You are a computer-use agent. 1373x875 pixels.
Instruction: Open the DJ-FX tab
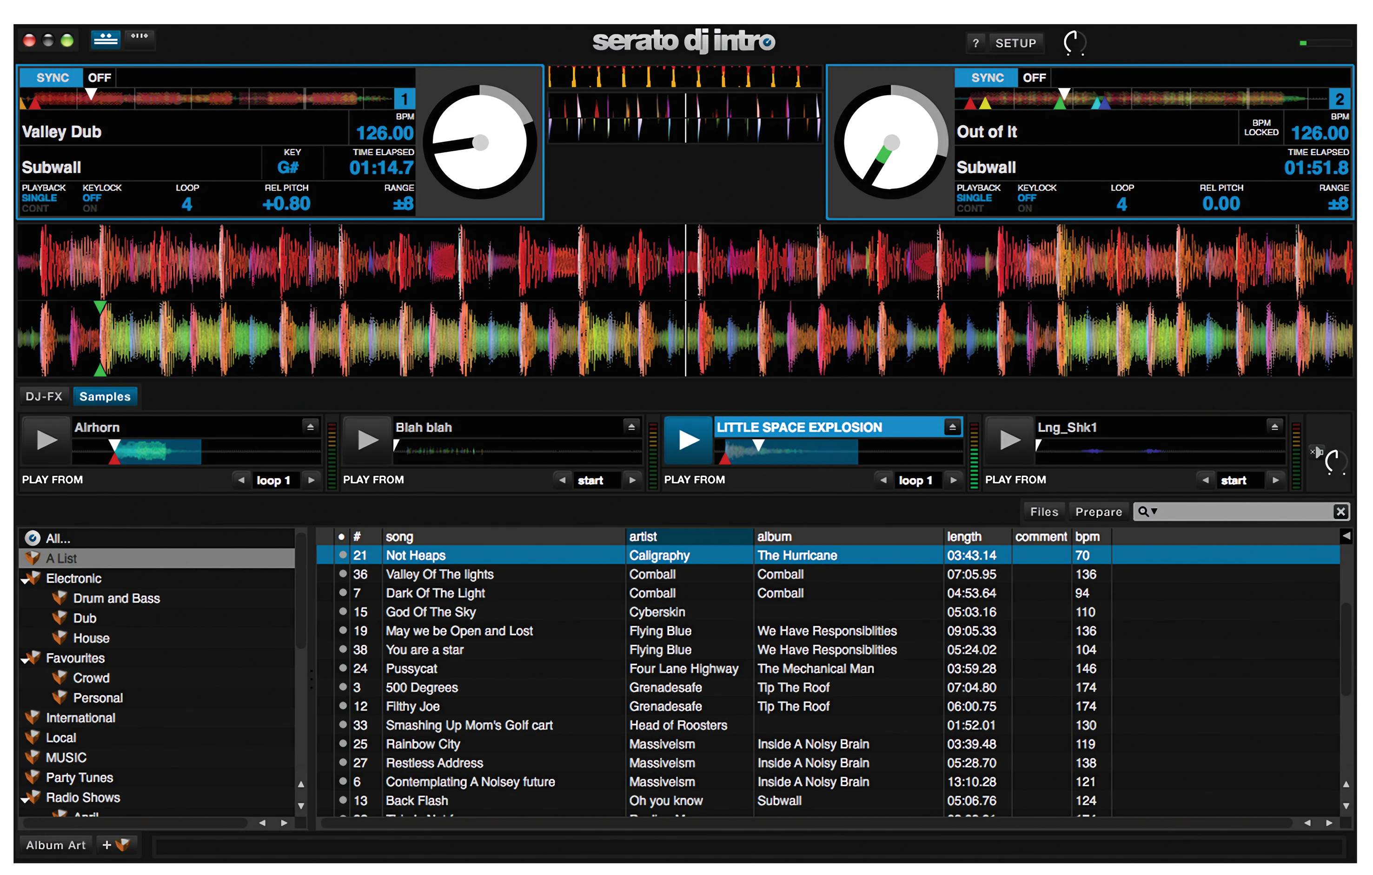pyautogui.click(x=44, y=396)
